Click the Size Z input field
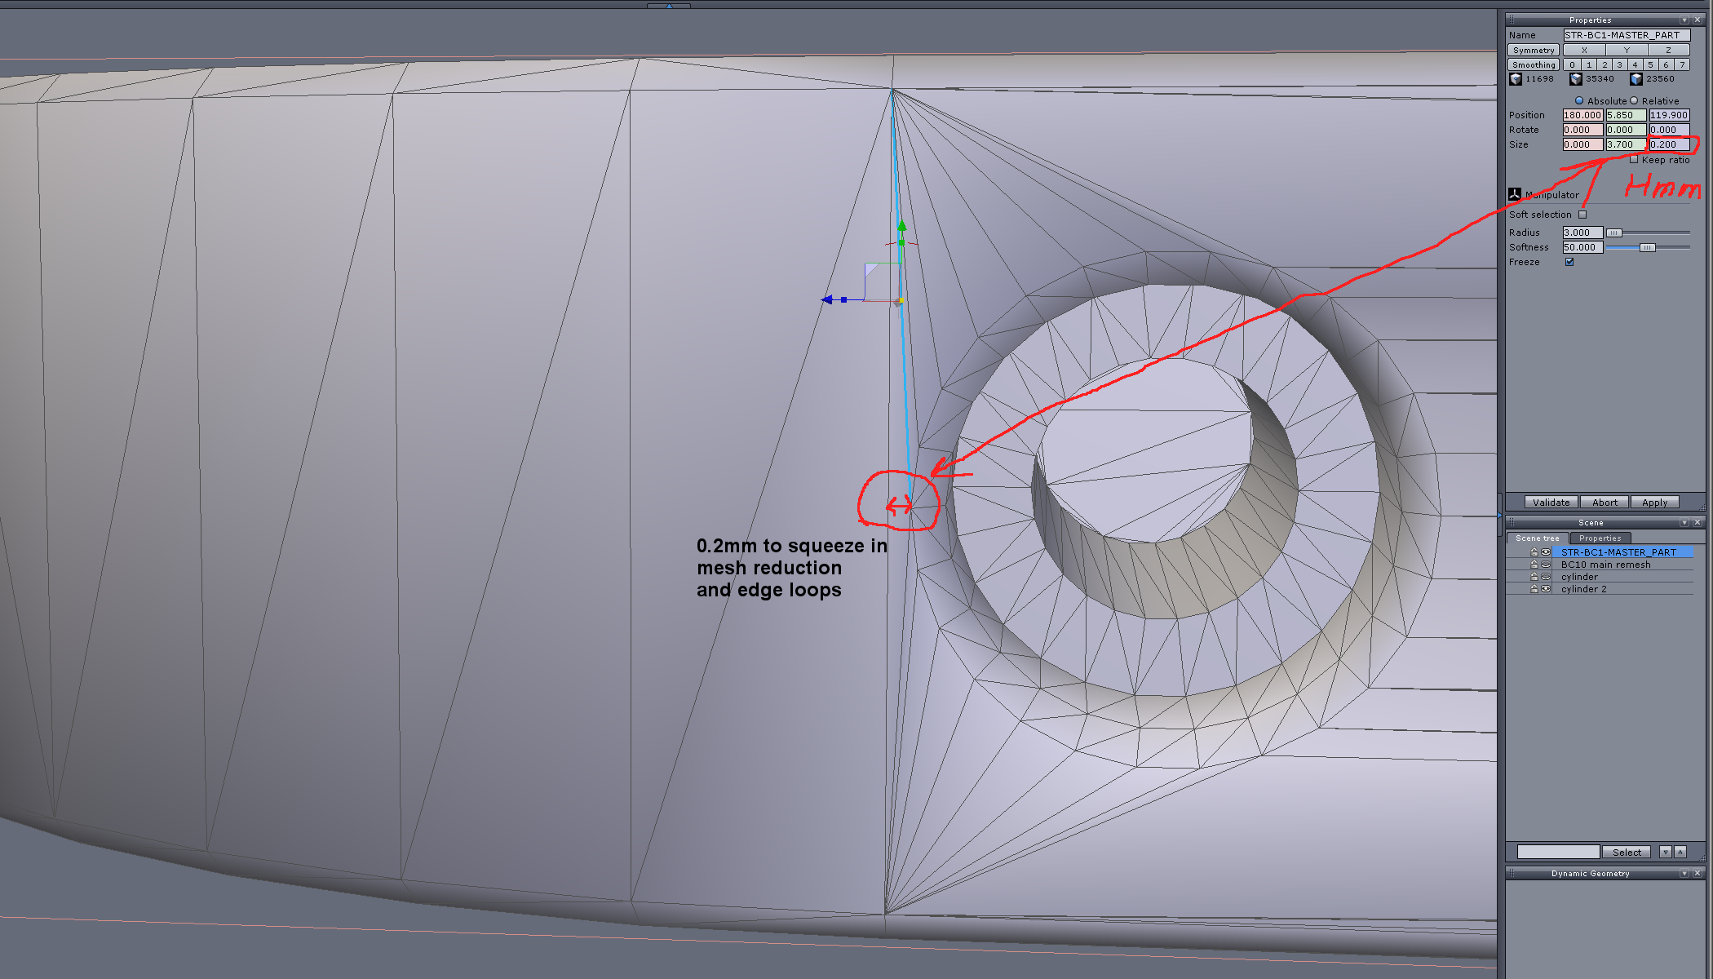This screenshot has height=979, width=1713. pos(1668,144)
